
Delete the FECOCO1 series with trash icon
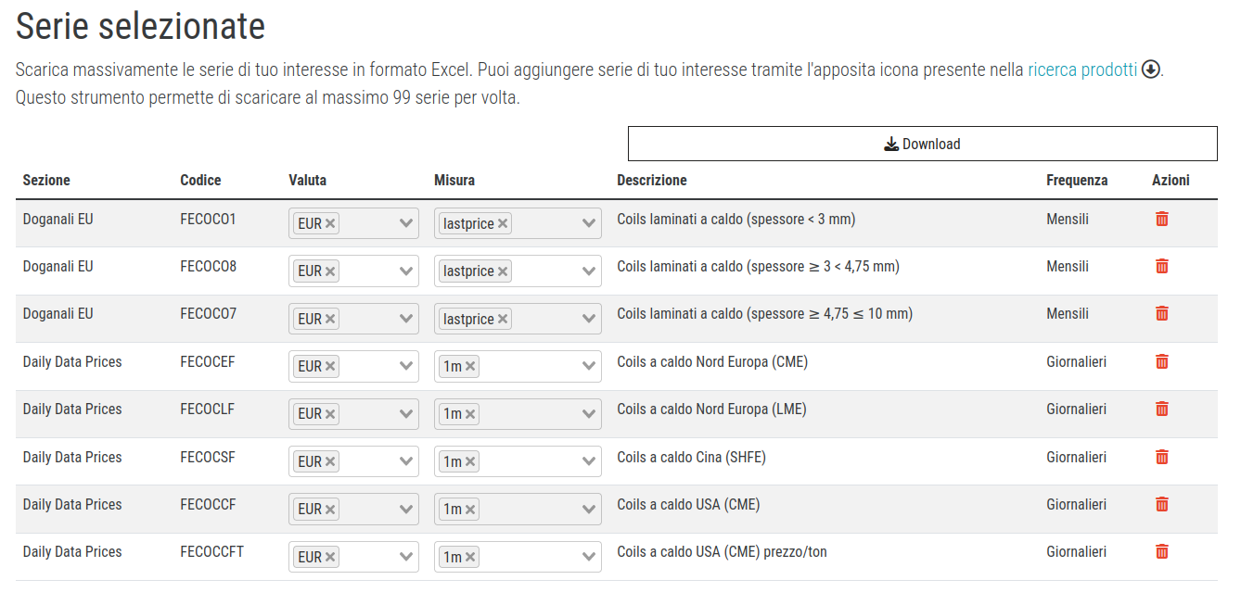[x=1161, y=219]
